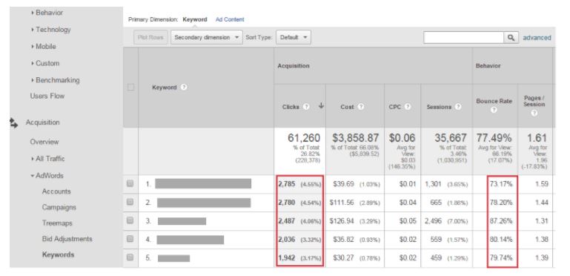The width and height of the screenshot is (570, 276).
Task: Open the Clicks column help icon
Action: [x=306, y=107]
